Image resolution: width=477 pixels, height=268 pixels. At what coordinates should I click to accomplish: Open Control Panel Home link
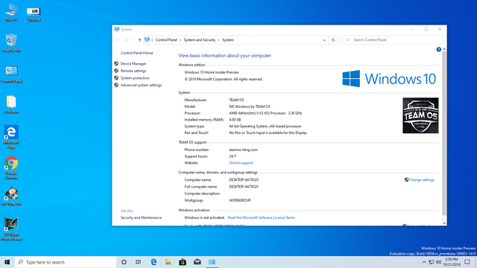coord(136,53)
